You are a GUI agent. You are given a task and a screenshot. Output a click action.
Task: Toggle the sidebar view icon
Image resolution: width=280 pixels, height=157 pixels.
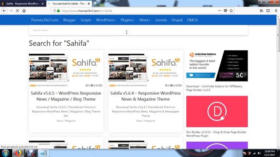click(x=268, y=10)
